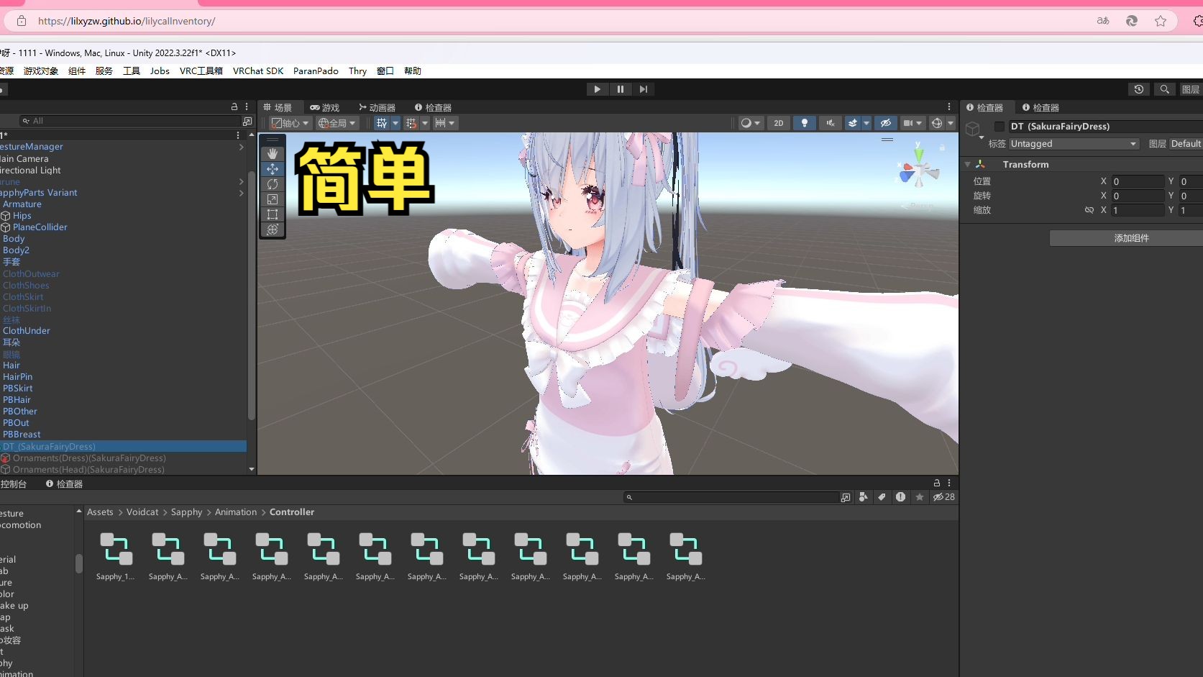Collapse the Transform component
The height and width of the screenshot is (677, 1203).
(x=968, y=165)
